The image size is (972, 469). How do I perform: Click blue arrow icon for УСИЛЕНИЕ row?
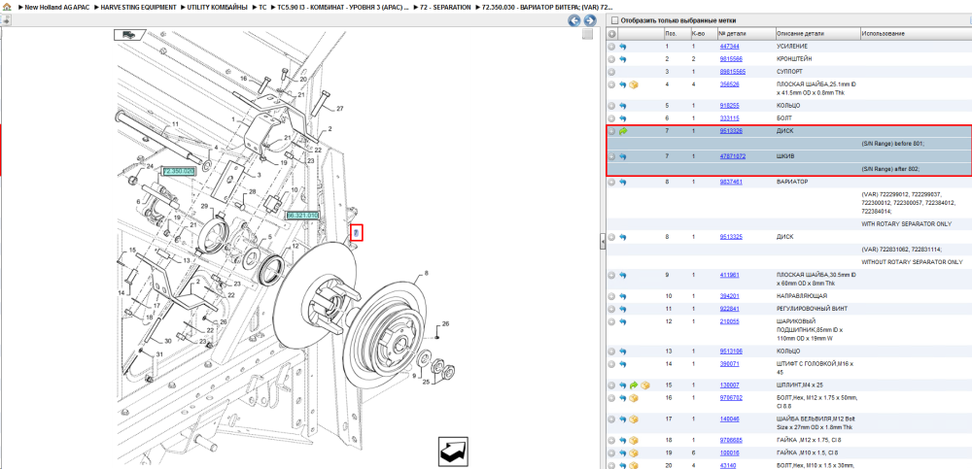(623, 47)
